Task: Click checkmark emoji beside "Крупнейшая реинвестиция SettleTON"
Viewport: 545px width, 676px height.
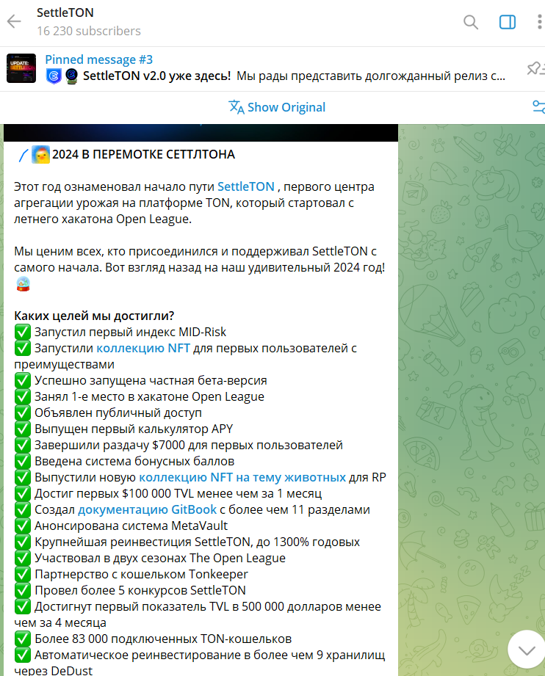Action: coord(23,542)
